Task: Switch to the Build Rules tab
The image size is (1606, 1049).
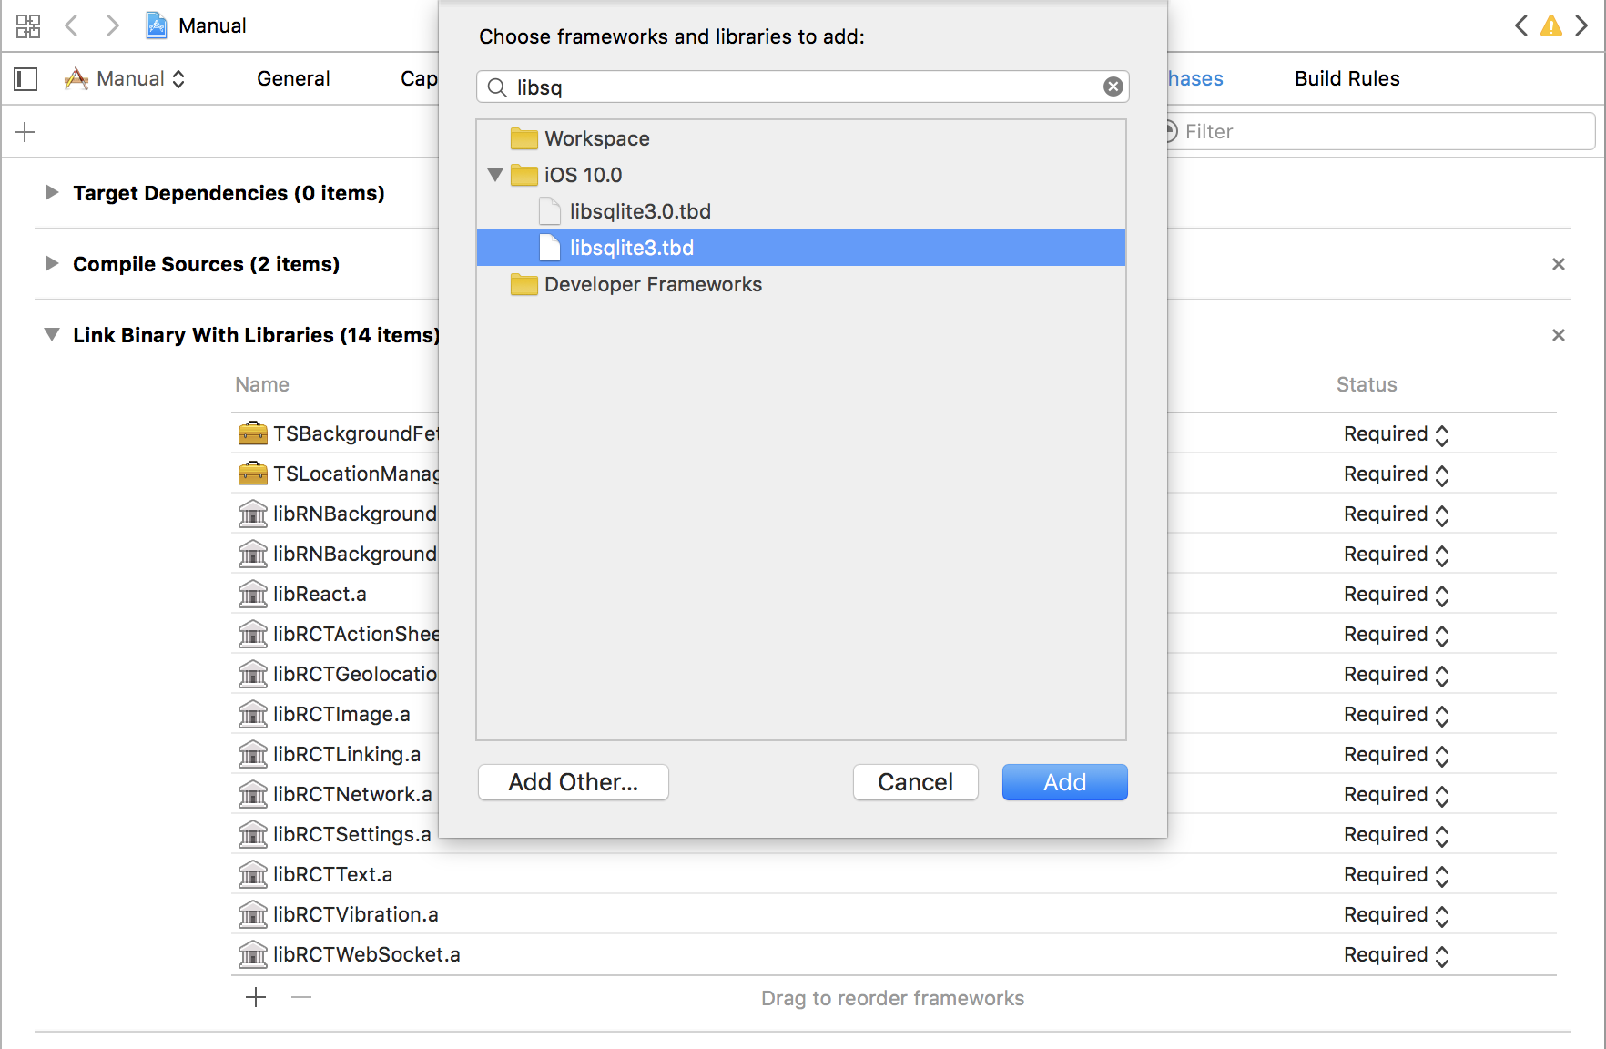Action: pos(1347,79)
